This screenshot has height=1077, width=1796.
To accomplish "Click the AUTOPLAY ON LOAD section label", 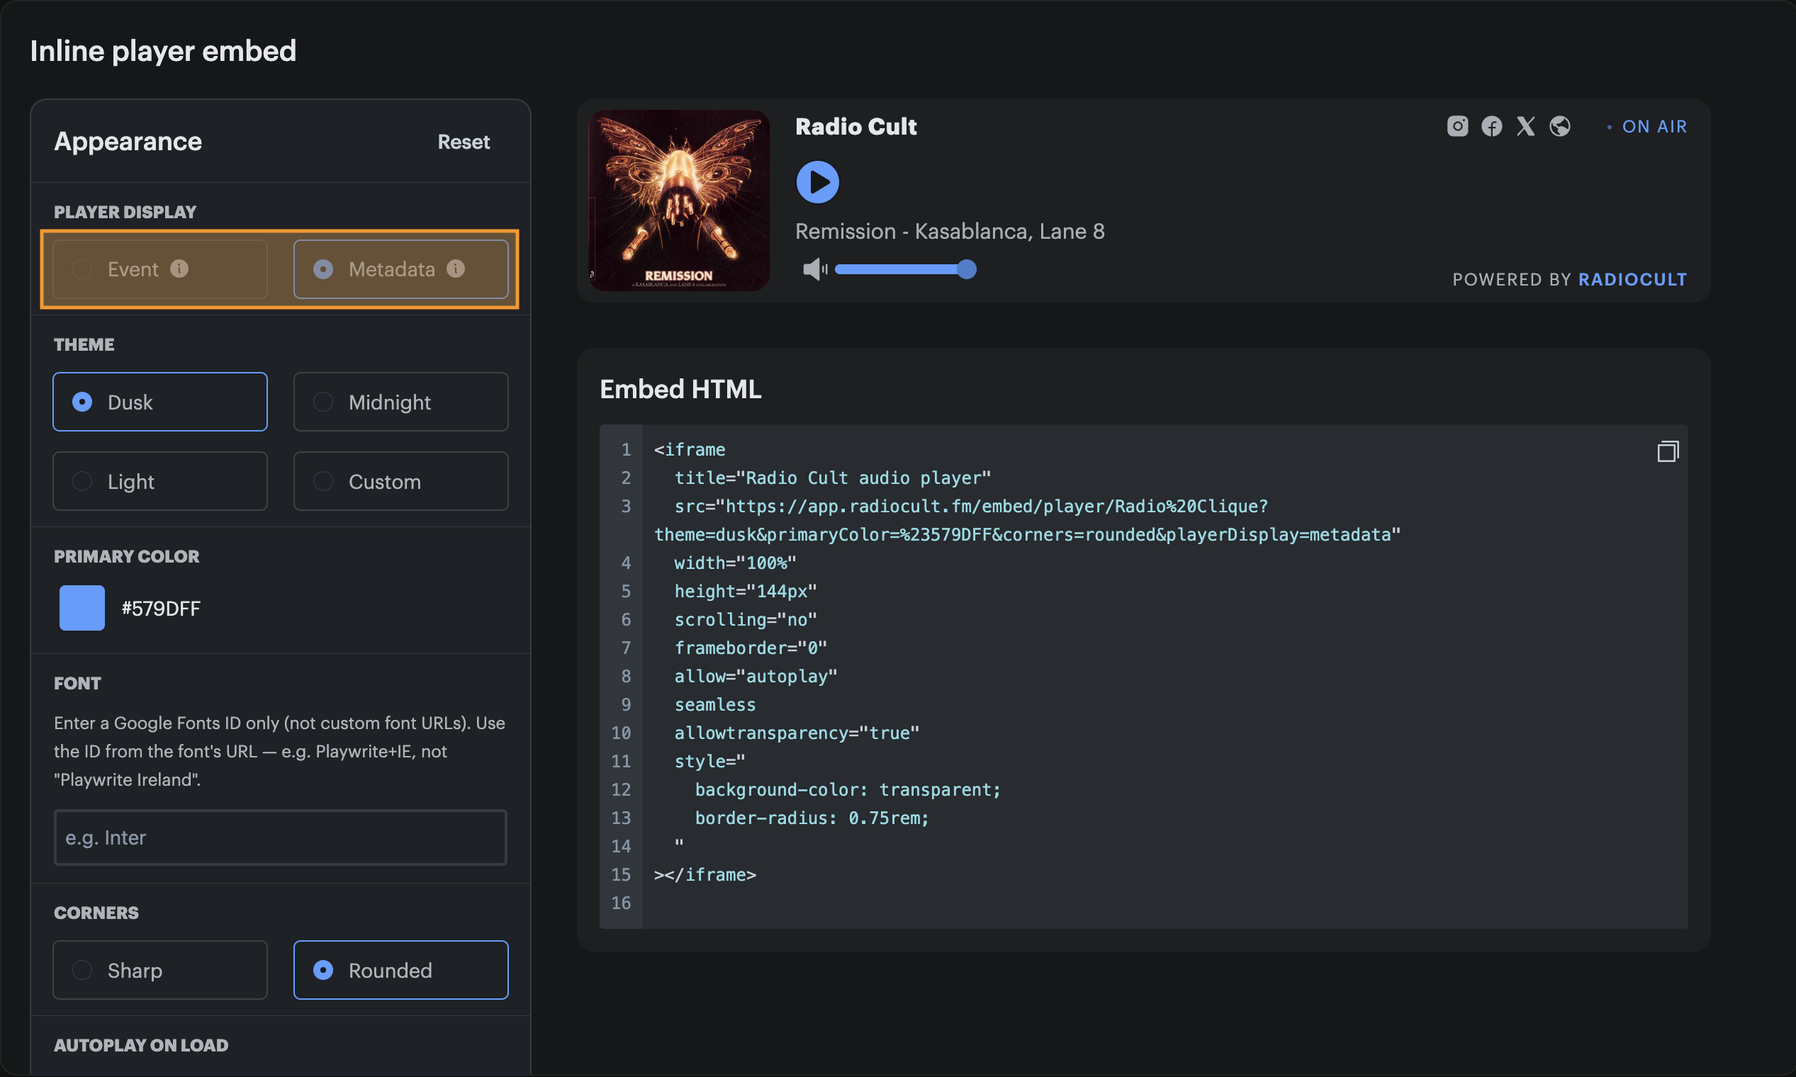I will 142,1045.
